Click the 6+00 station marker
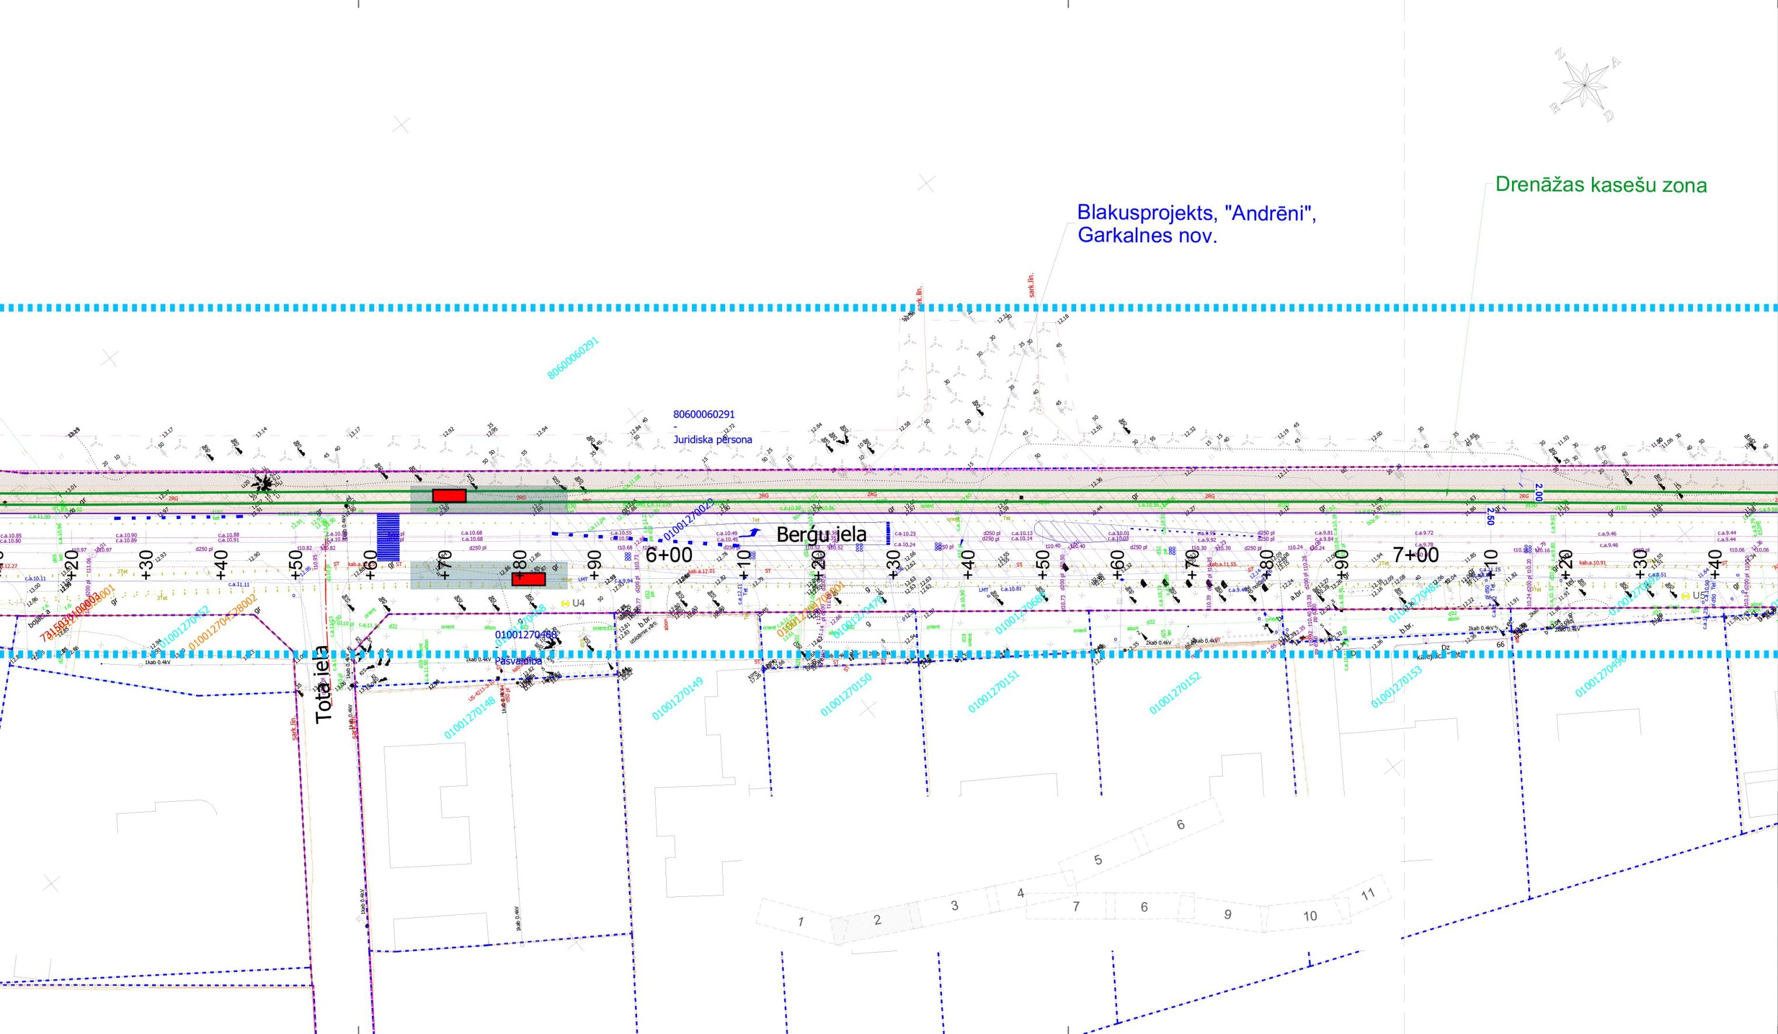 (669, 556)
